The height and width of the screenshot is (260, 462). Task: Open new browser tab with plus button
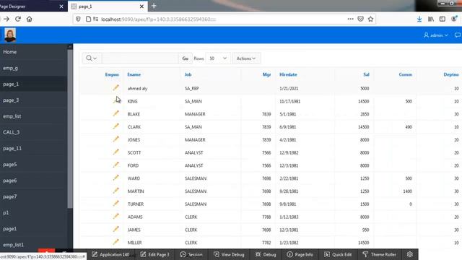point(154,6)
